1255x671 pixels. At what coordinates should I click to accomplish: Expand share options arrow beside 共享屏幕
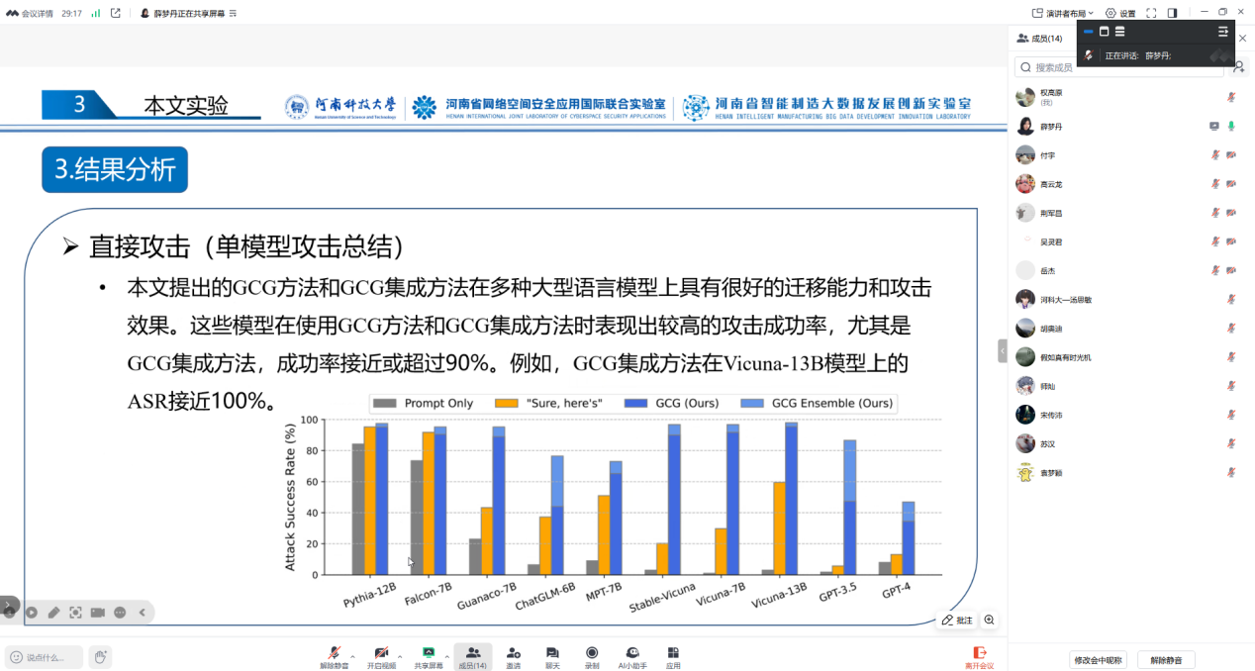447,656
